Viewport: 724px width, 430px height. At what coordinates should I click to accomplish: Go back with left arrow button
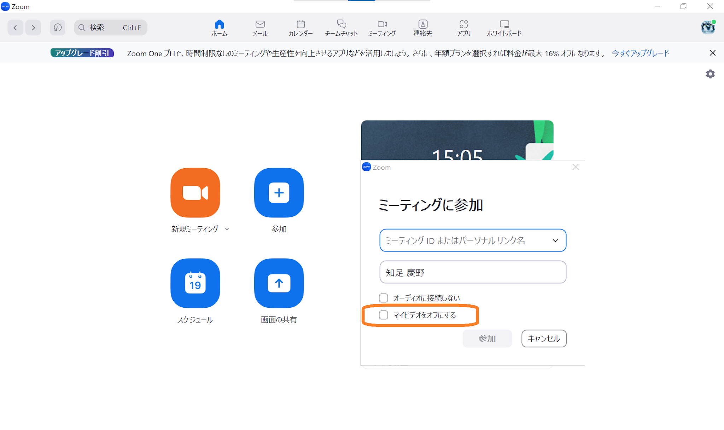click(15, 28)
